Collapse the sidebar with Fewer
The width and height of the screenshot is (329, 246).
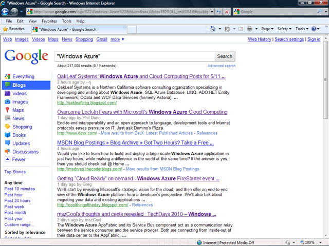[19, 159]
